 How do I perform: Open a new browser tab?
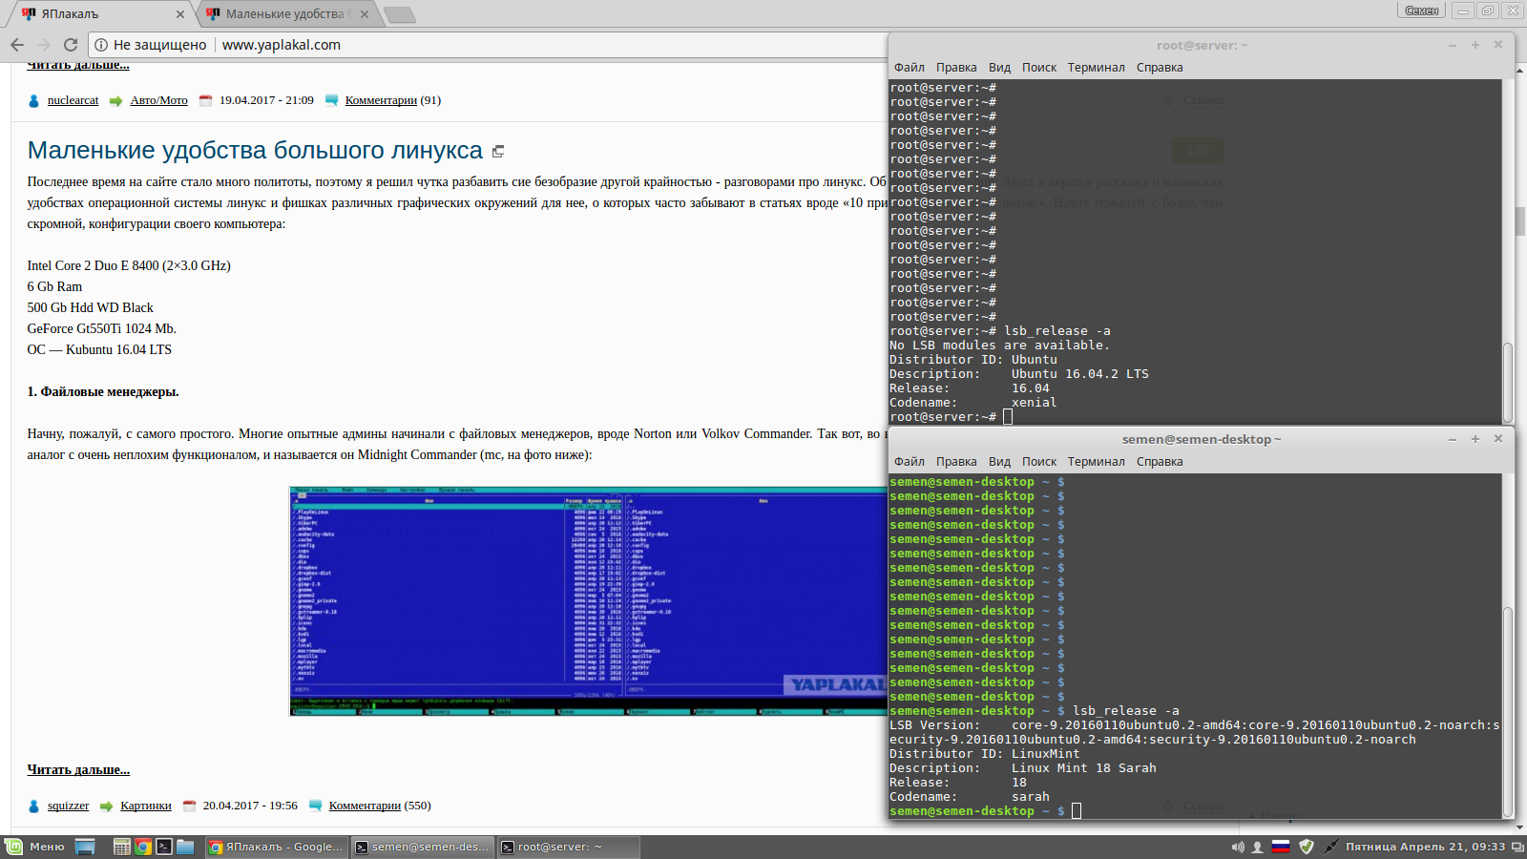(x=400, y=14)
